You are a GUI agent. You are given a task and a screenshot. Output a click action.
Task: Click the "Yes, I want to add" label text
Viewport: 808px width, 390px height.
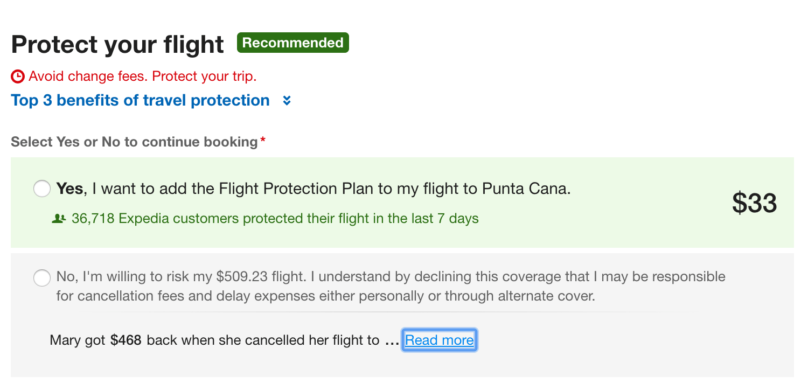(312, 189)
